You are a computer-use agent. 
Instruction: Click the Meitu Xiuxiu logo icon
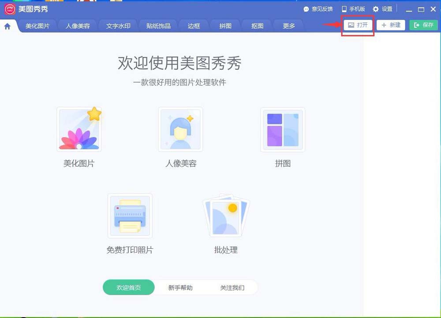[10, 9]
